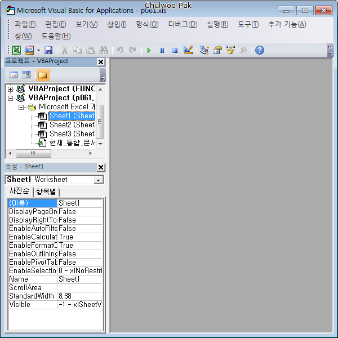Expand the VBAProject (FUNC tree node
Viewport: 338px width, 338px height.
10,89
